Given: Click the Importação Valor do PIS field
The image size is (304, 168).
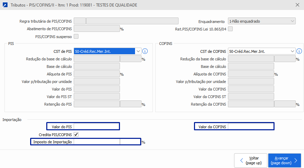Looking at the screenshot, I should coord(97,127).
